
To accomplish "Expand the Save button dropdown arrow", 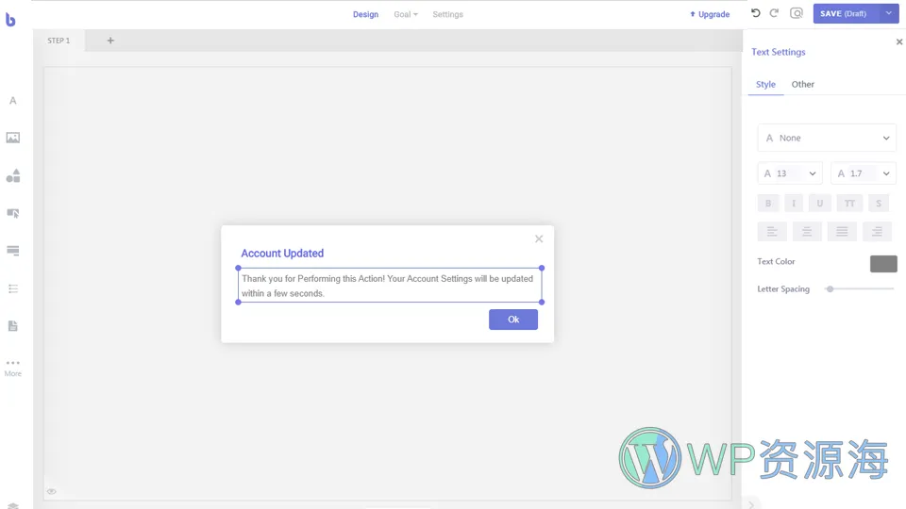I will click(x=889, y=14).
